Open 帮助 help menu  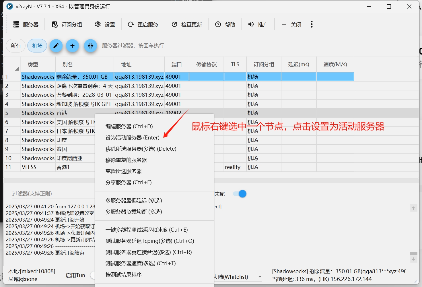[225, 25]
